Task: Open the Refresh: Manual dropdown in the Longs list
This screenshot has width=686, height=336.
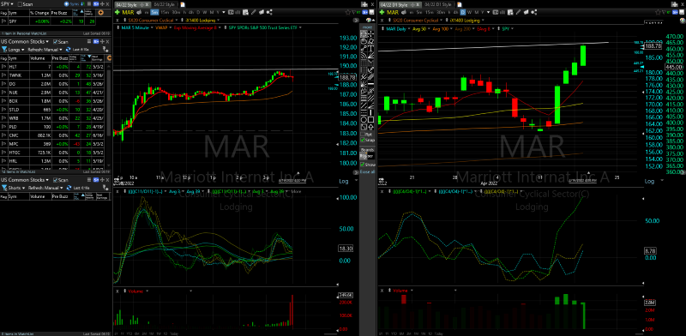Action: 46,50
